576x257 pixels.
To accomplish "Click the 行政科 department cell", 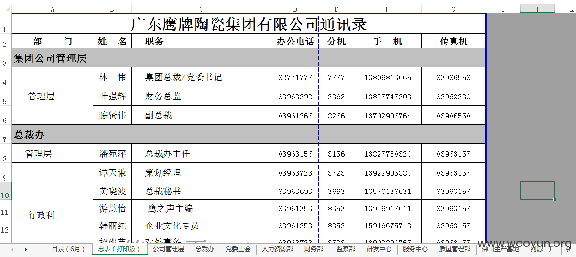I will point(53,203).
